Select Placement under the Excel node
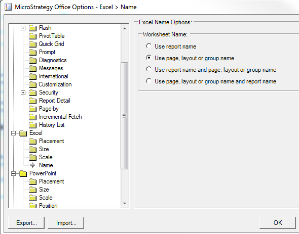 (51, 141)
